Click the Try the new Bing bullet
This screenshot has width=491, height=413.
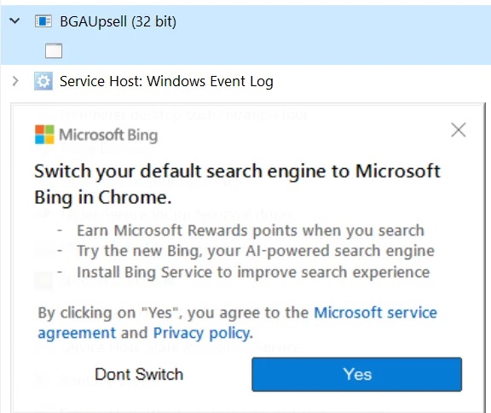click(256, 251)
